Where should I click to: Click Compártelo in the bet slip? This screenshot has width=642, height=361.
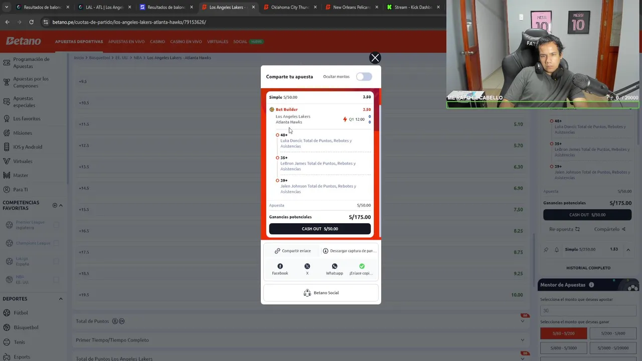pyautogui.click(x=610, y=229)
